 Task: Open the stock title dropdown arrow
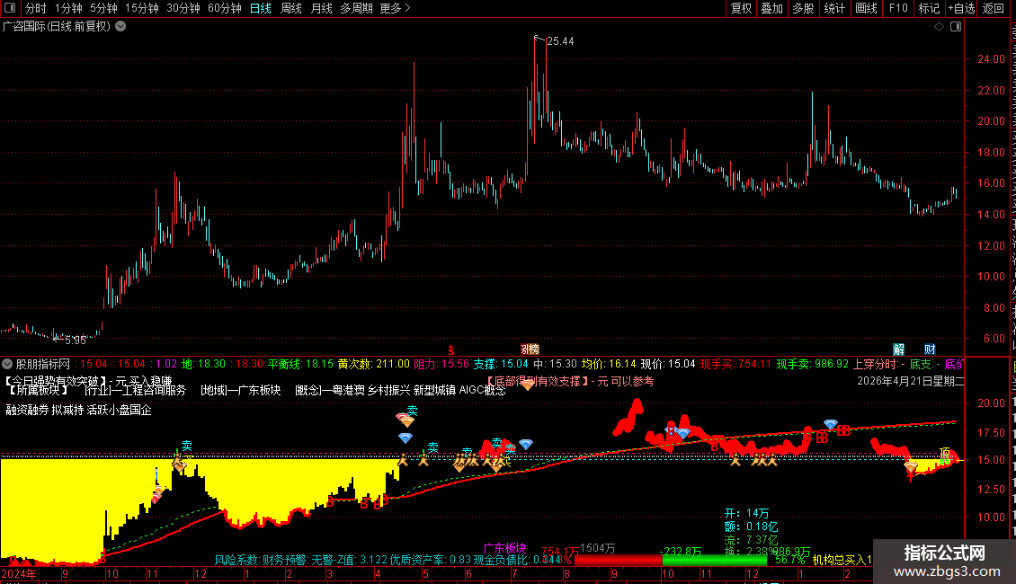(120, 27)
